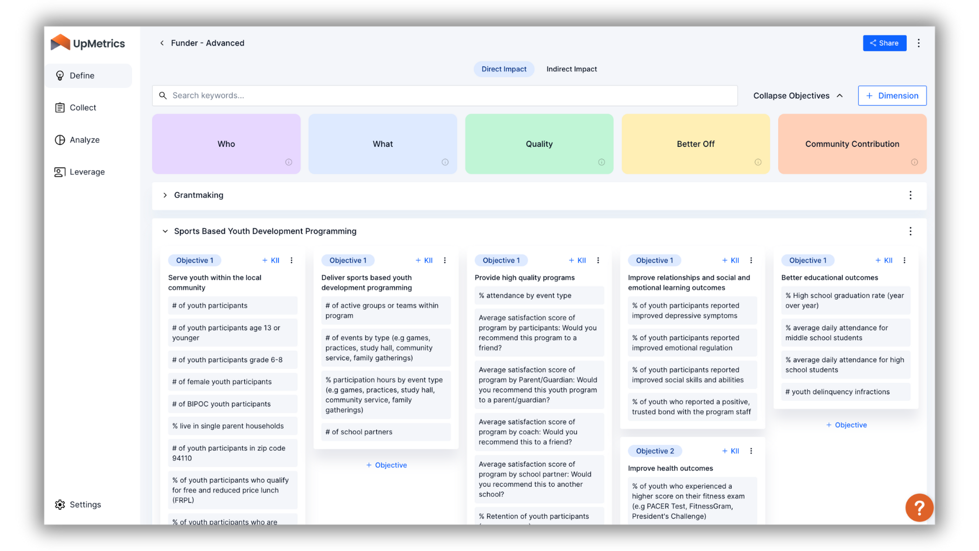The image size is (979, 551).
Task: Click the Share button
Action: click(885, 43)
